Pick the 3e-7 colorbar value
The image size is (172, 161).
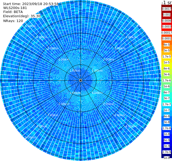tap(167, 98)
